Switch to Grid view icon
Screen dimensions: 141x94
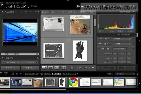[44, 68]
